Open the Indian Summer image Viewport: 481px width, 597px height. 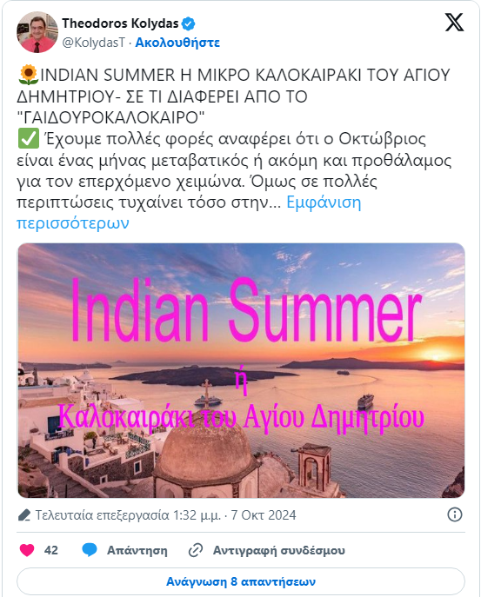(x=241, y=370)
